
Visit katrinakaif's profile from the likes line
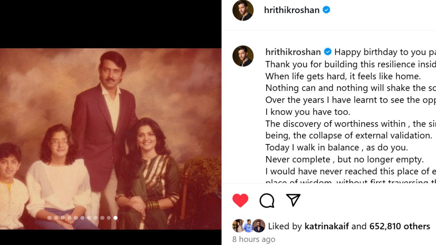pos(327,226)
